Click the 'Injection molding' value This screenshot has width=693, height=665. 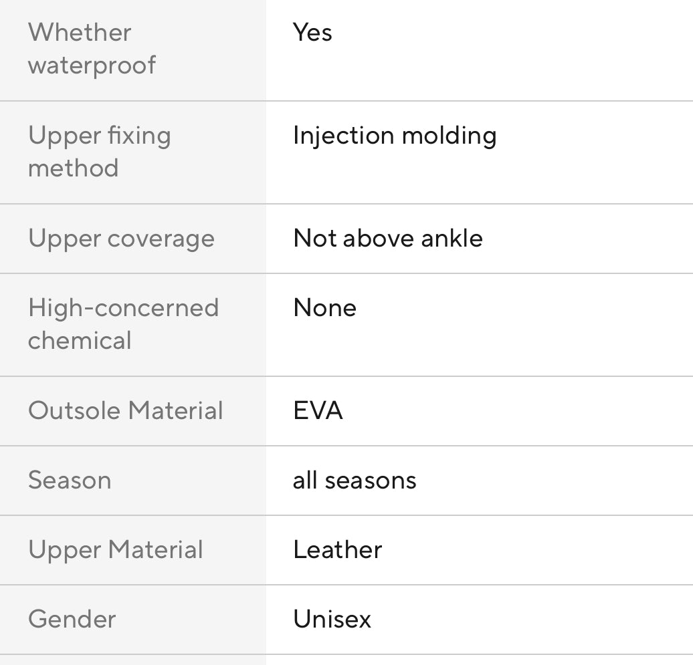(x=395, y=136)
